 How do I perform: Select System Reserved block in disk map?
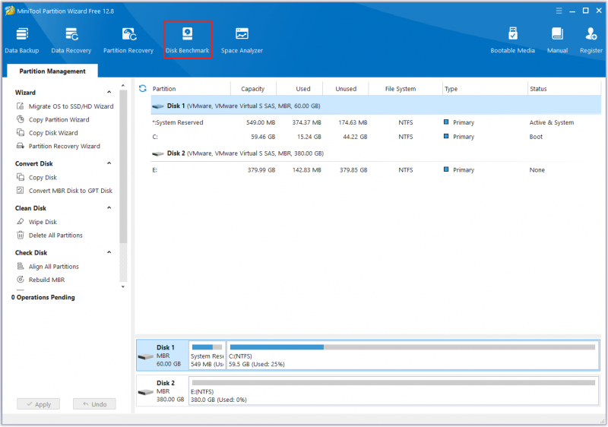pyautogui.click(x=207, y=355)
